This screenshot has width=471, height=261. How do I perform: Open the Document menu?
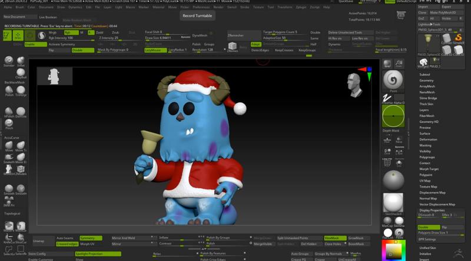[x=46, y=7]
